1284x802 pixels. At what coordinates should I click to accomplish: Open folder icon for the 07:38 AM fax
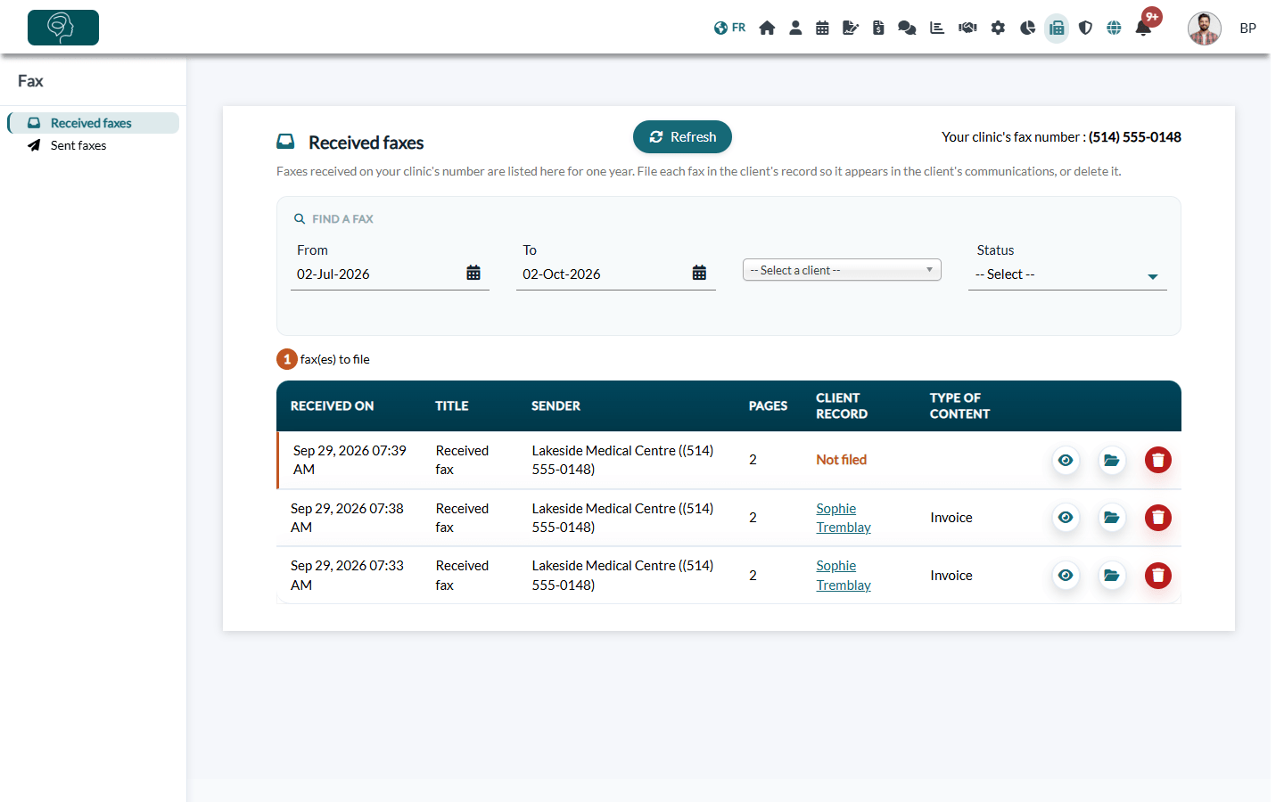click(x=1112, y=518)
